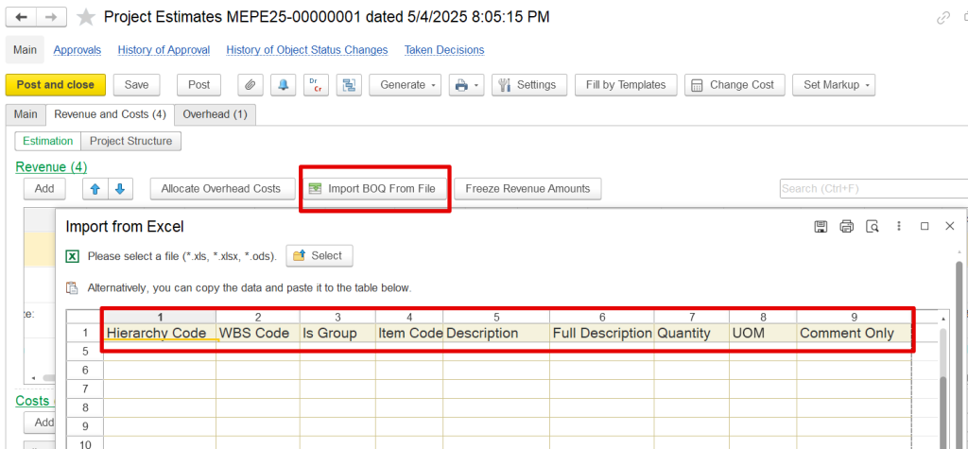Click the spreadsheet vertical scrollbar up arrow
This screenshot has height=449, width=968.
coord(942,319)
